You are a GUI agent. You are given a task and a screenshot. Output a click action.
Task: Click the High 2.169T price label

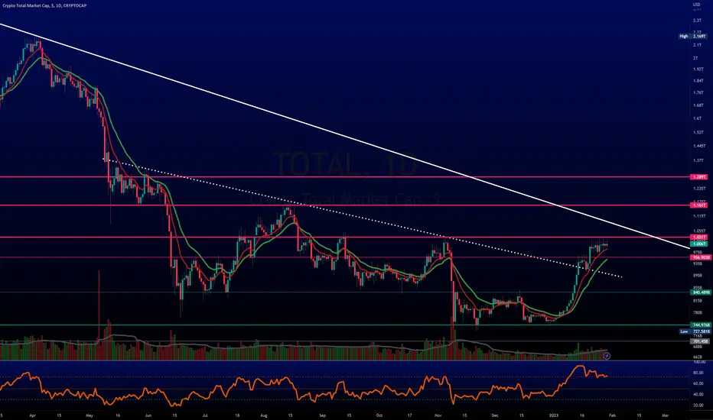(693, 36)
